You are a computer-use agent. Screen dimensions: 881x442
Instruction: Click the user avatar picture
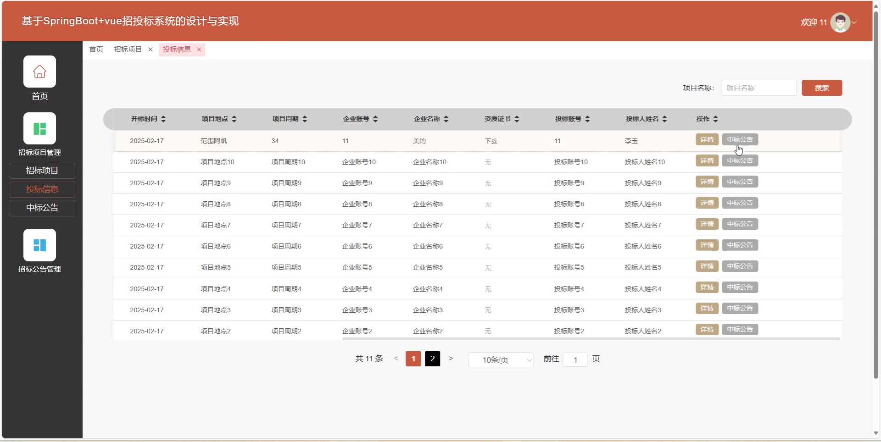(x=840, y=22)
